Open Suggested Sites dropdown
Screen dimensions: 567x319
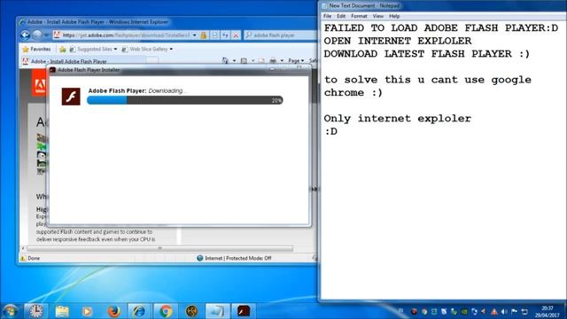[x=94, y=49]
